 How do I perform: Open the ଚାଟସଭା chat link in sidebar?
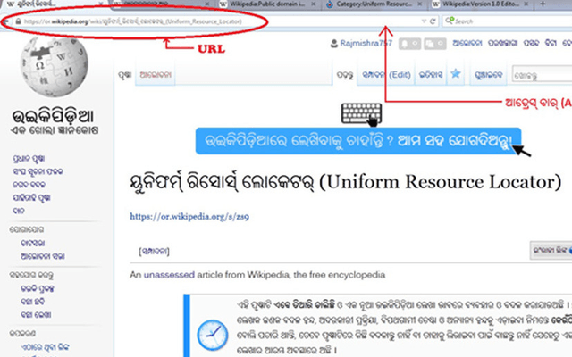pyautogui.click(x=33, y=243)
